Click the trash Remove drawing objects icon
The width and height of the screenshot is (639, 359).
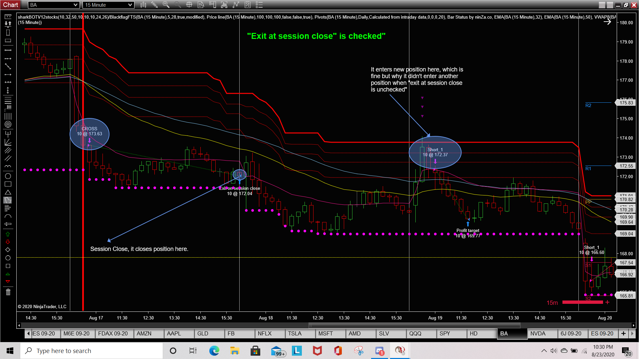tap(8, 292)
